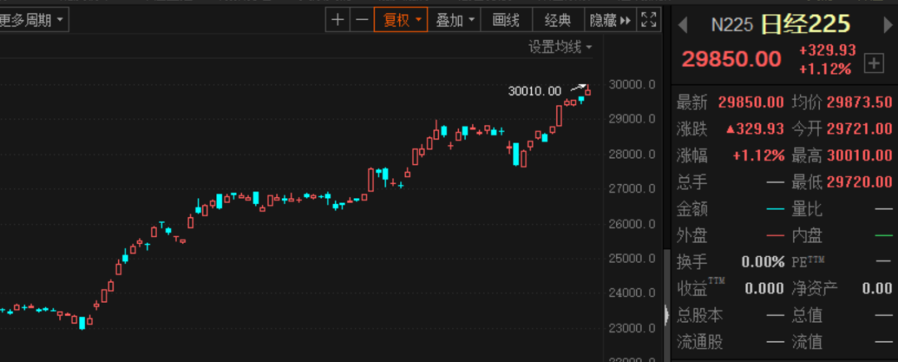This screenshot has width=898, height=362.
Task: Click the 涨幅 +1.12% row value
Action: point(758,156)
